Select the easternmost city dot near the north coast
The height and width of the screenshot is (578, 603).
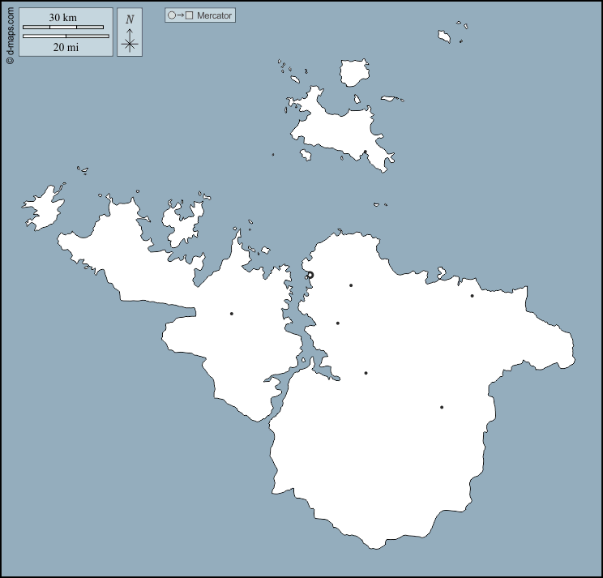coord(472,296)
